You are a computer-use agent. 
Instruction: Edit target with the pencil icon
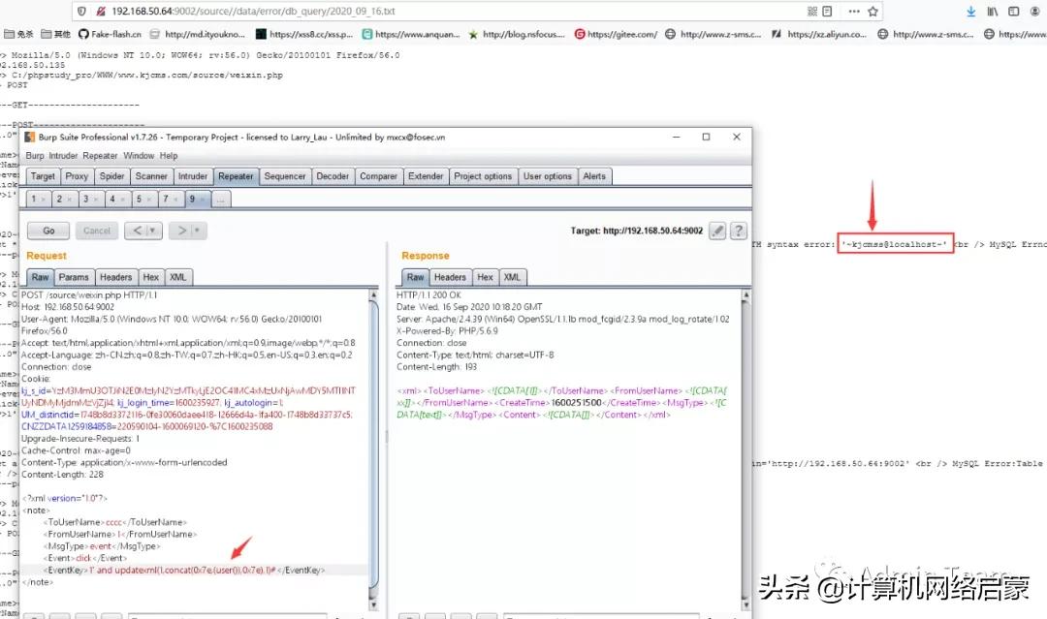pos(717,231)
